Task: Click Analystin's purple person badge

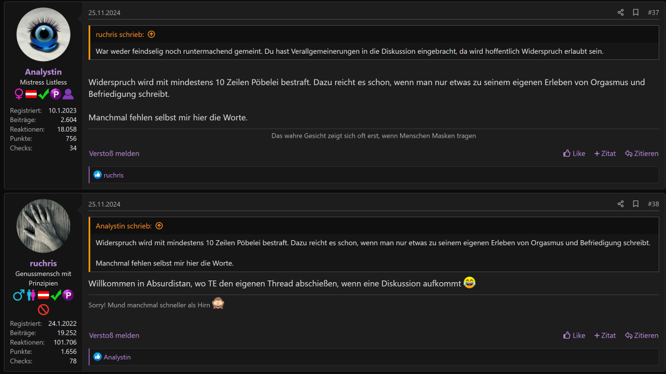Action: [68, 94]
